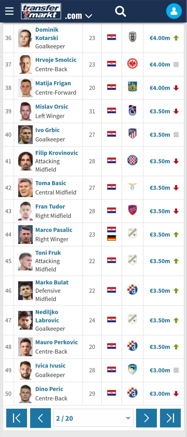This screenshot has height=437, width=187.
Task: Jump to the last page
Action: 170,418
